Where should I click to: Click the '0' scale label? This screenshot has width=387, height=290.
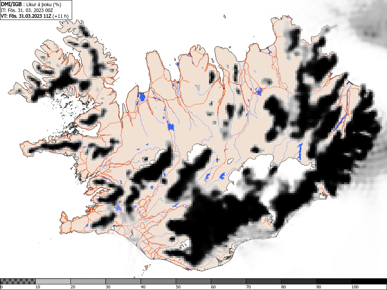click(x=1, y=287)
